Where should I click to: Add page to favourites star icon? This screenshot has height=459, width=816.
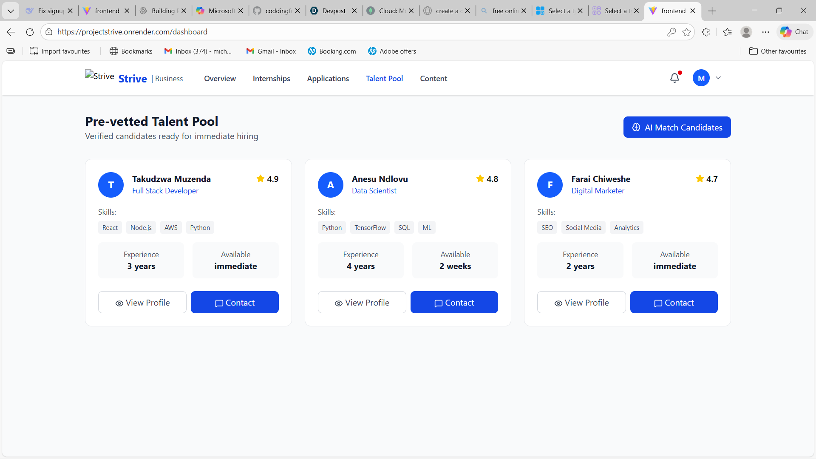[686, 32]
